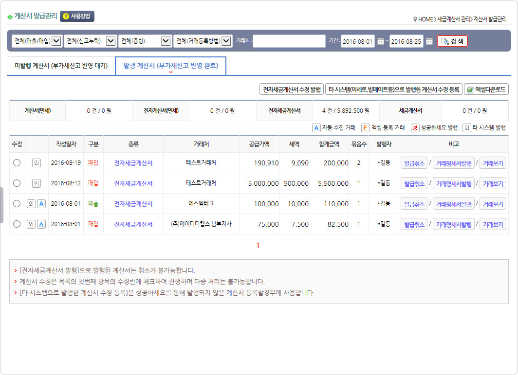The image size is (518, 375).
Task: Click the 외 icon in the 에이디티캡스 row
Action: [31, 224]
